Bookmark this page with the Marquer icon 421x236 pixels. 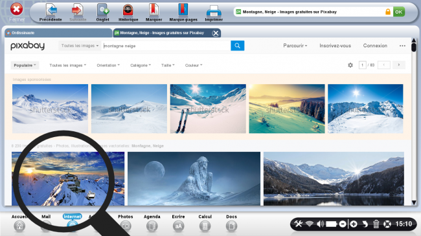coord(154,10)
